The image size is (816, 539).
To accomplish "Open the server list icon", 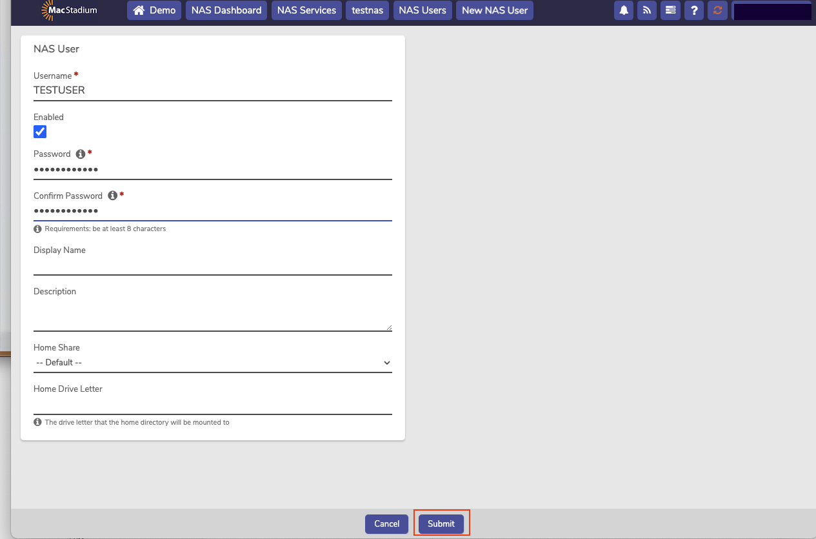I will pos(670,10).
